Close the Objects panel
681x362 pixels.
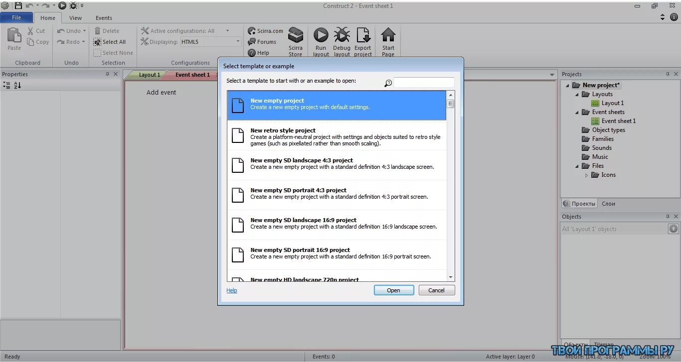pos(676,217)
